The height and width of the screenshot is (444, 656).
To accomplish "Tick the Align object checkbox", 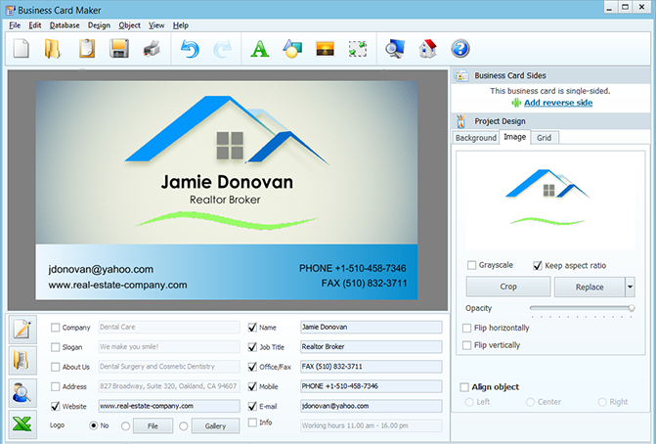I will coord(464,387).
